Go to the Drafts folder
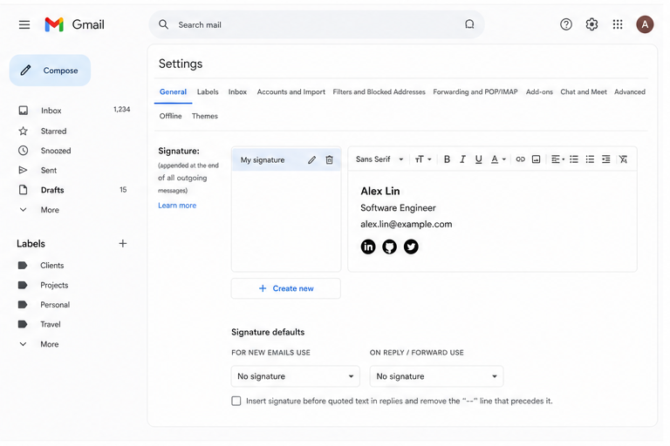Image resolution: width=670 pixels, height=446 pixels. [x=73, y=190]
